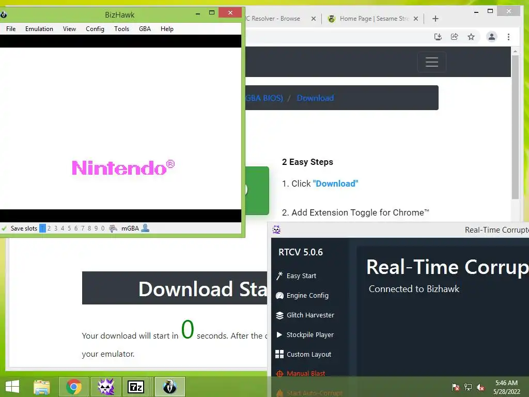The height and width of the screenshot is (397, 529).
Task: Open the Config menu in BizHawk
Action: pyautogui.click(x=95, y=29)
